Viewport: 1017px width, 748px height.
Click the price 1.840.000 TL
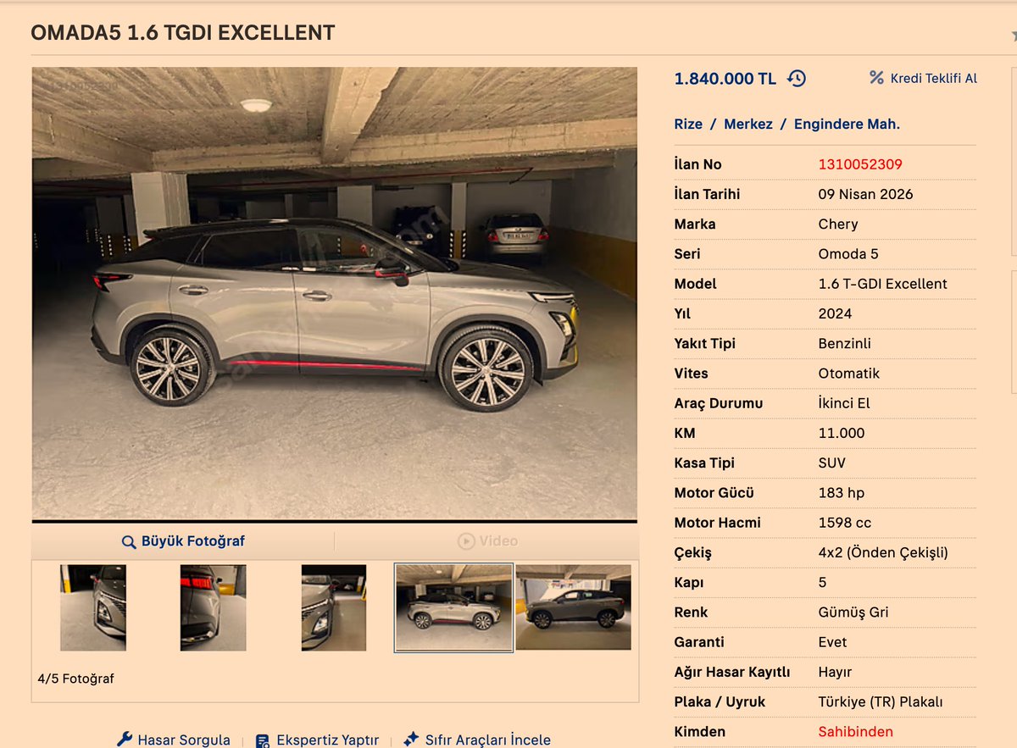tap(725, 79)
